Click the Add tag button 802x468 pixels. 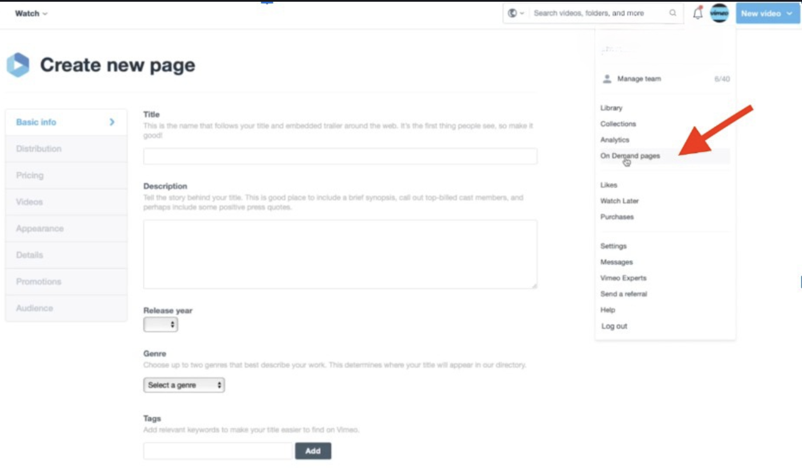pos(312,451)
